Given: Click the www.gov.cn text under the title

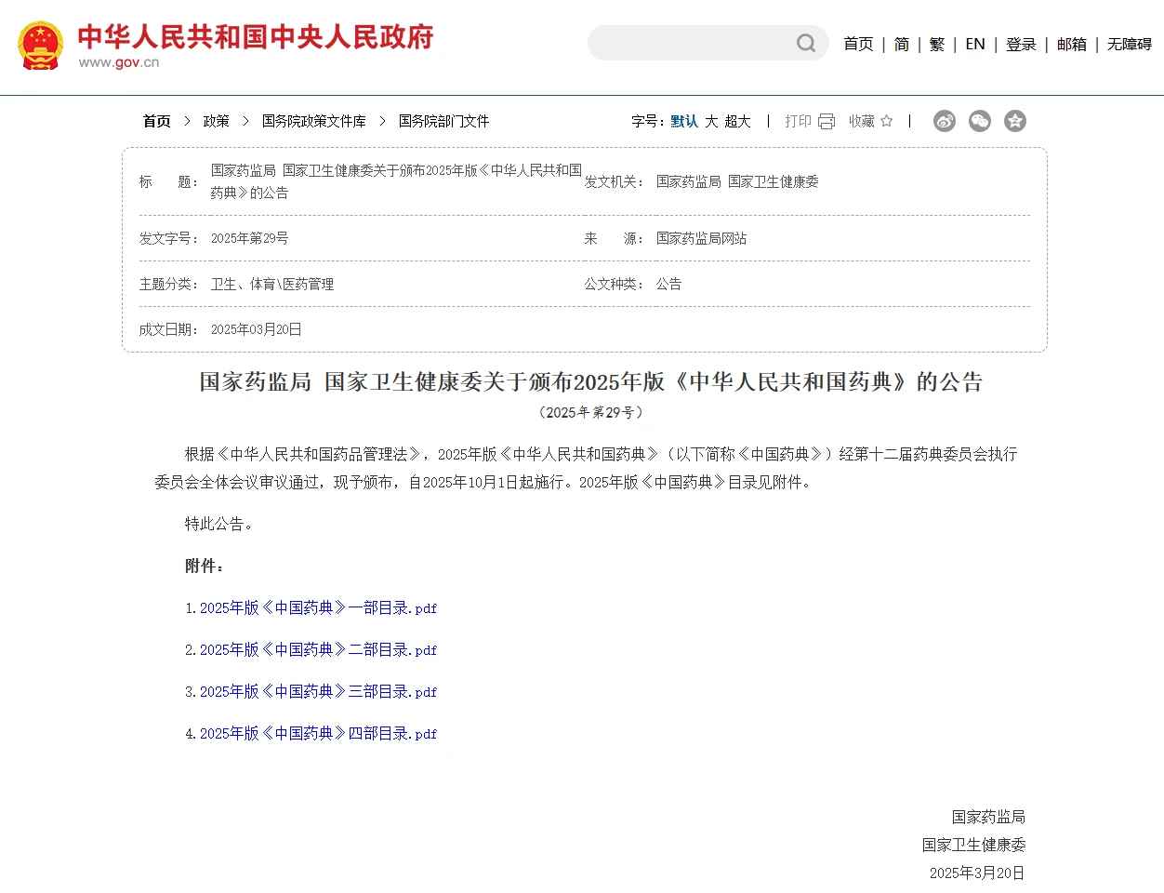Looking at the screenshot, I should pyautogui.click(x=119, y=62).
